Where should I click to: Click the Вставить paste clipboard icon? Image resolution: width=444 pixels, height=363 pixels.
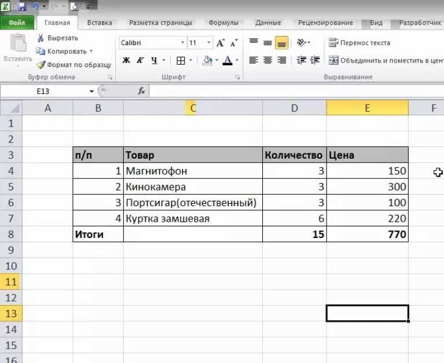click(18, 43)
